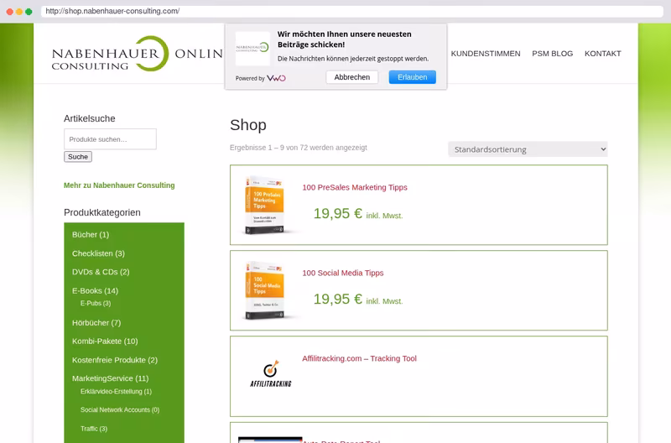Image resolution: width=671 pixels, height=443 pixels.
Task: Select the Checklisten (3) category
Action: pyautogui.click(x=98, y=253)
